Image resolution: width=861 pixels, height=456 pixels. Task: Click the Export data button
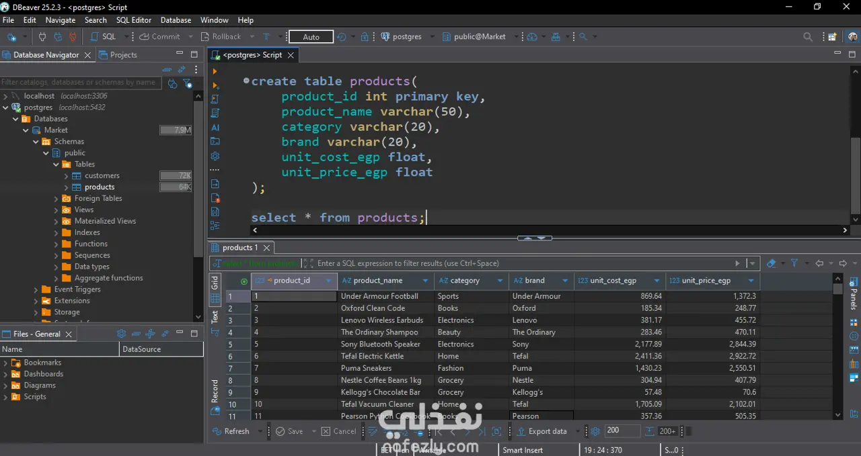click(x=541, y=431)
